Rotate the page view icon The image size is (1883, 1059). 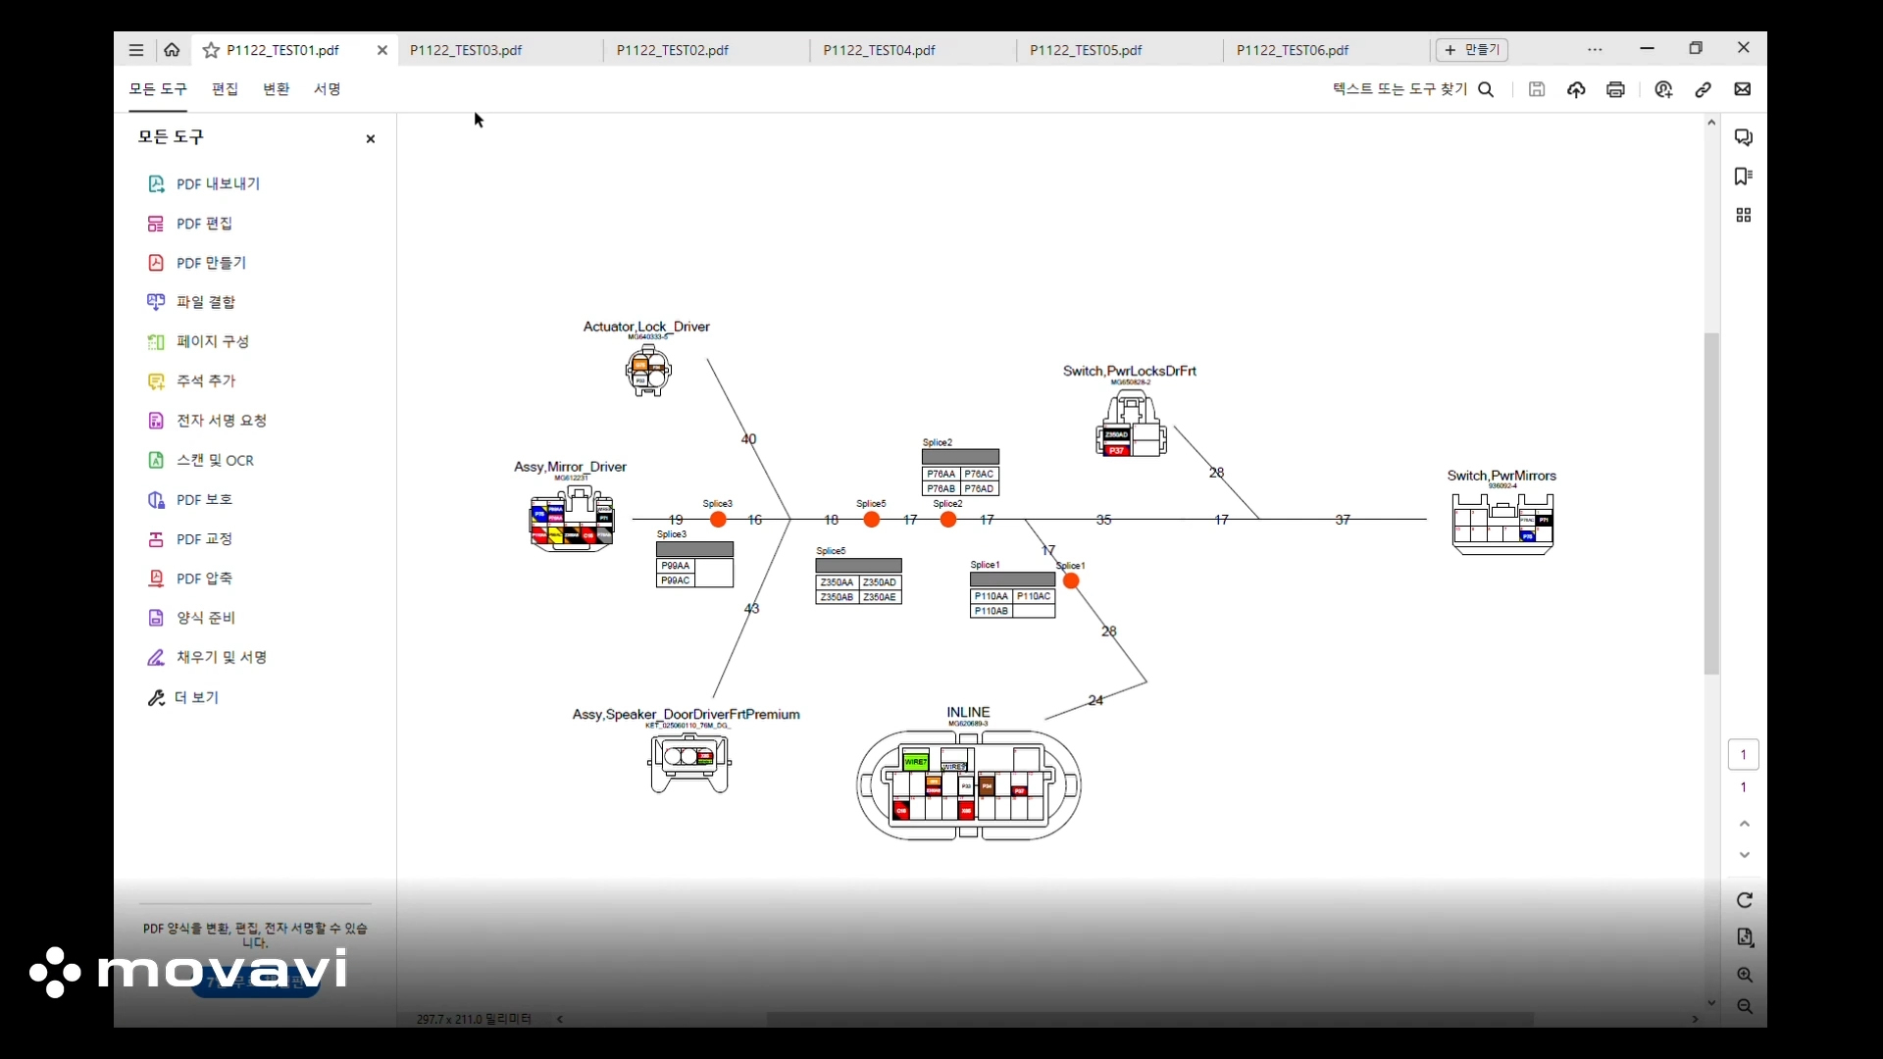(x=1745, y=900)
